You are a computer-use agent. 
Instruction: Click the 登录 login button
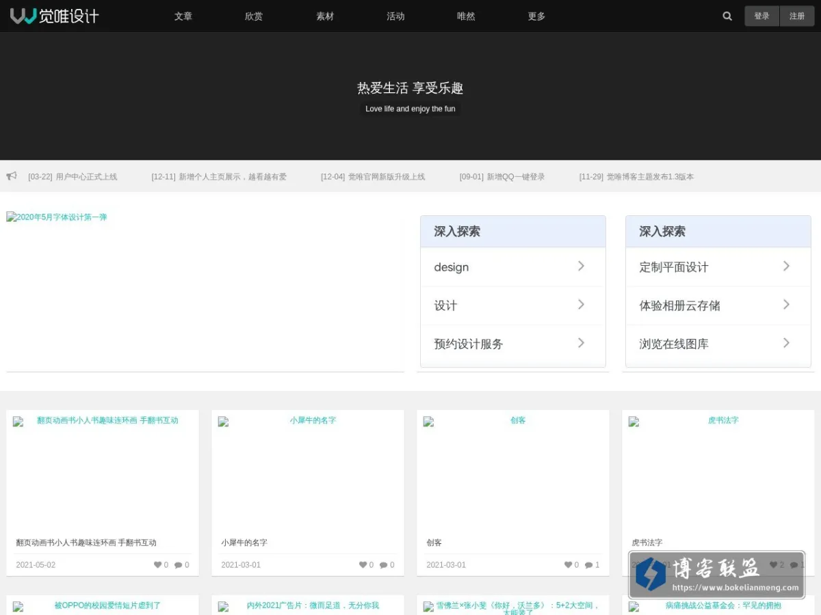(761, 16)
